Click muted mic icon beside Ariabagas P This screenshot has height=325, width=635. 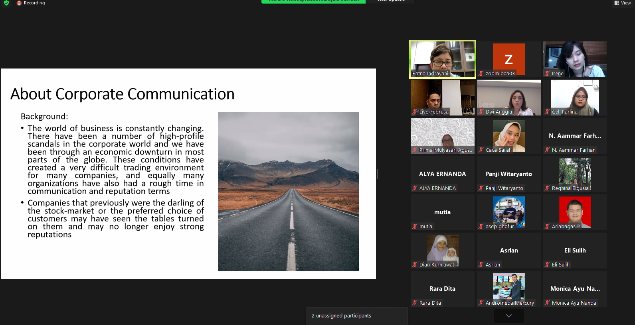[548, 226]
